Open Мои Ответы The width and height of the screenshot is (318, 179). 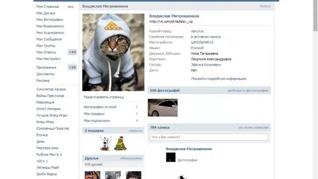click(46, 52)
